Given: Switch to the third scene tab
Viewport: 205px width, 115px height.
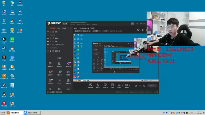Looking at the screenshot, I should pos(64,28).
